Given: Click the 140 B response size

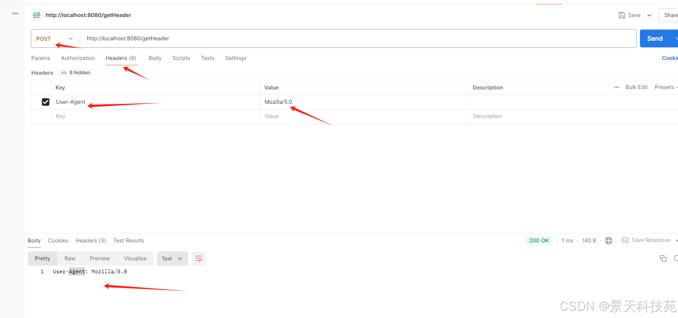Looking at the screenshot, I should pos(589,241).
